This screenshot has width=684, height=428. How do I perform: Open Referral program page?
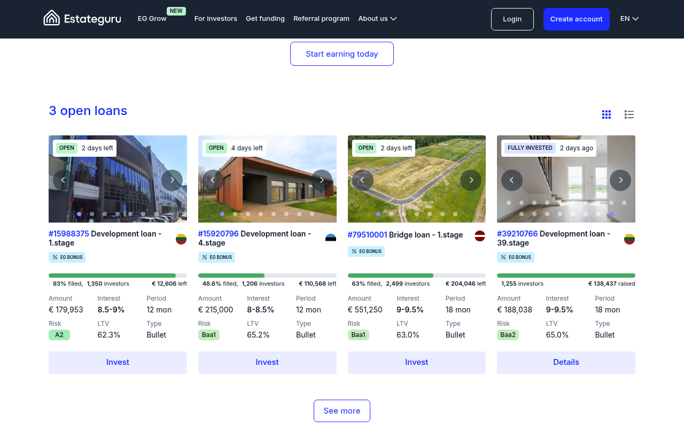click(x=321, y=19)
